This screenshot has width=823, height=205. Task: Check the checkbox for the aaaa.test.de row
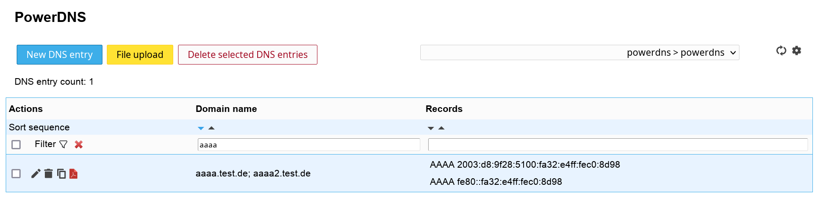pos(16,174)
